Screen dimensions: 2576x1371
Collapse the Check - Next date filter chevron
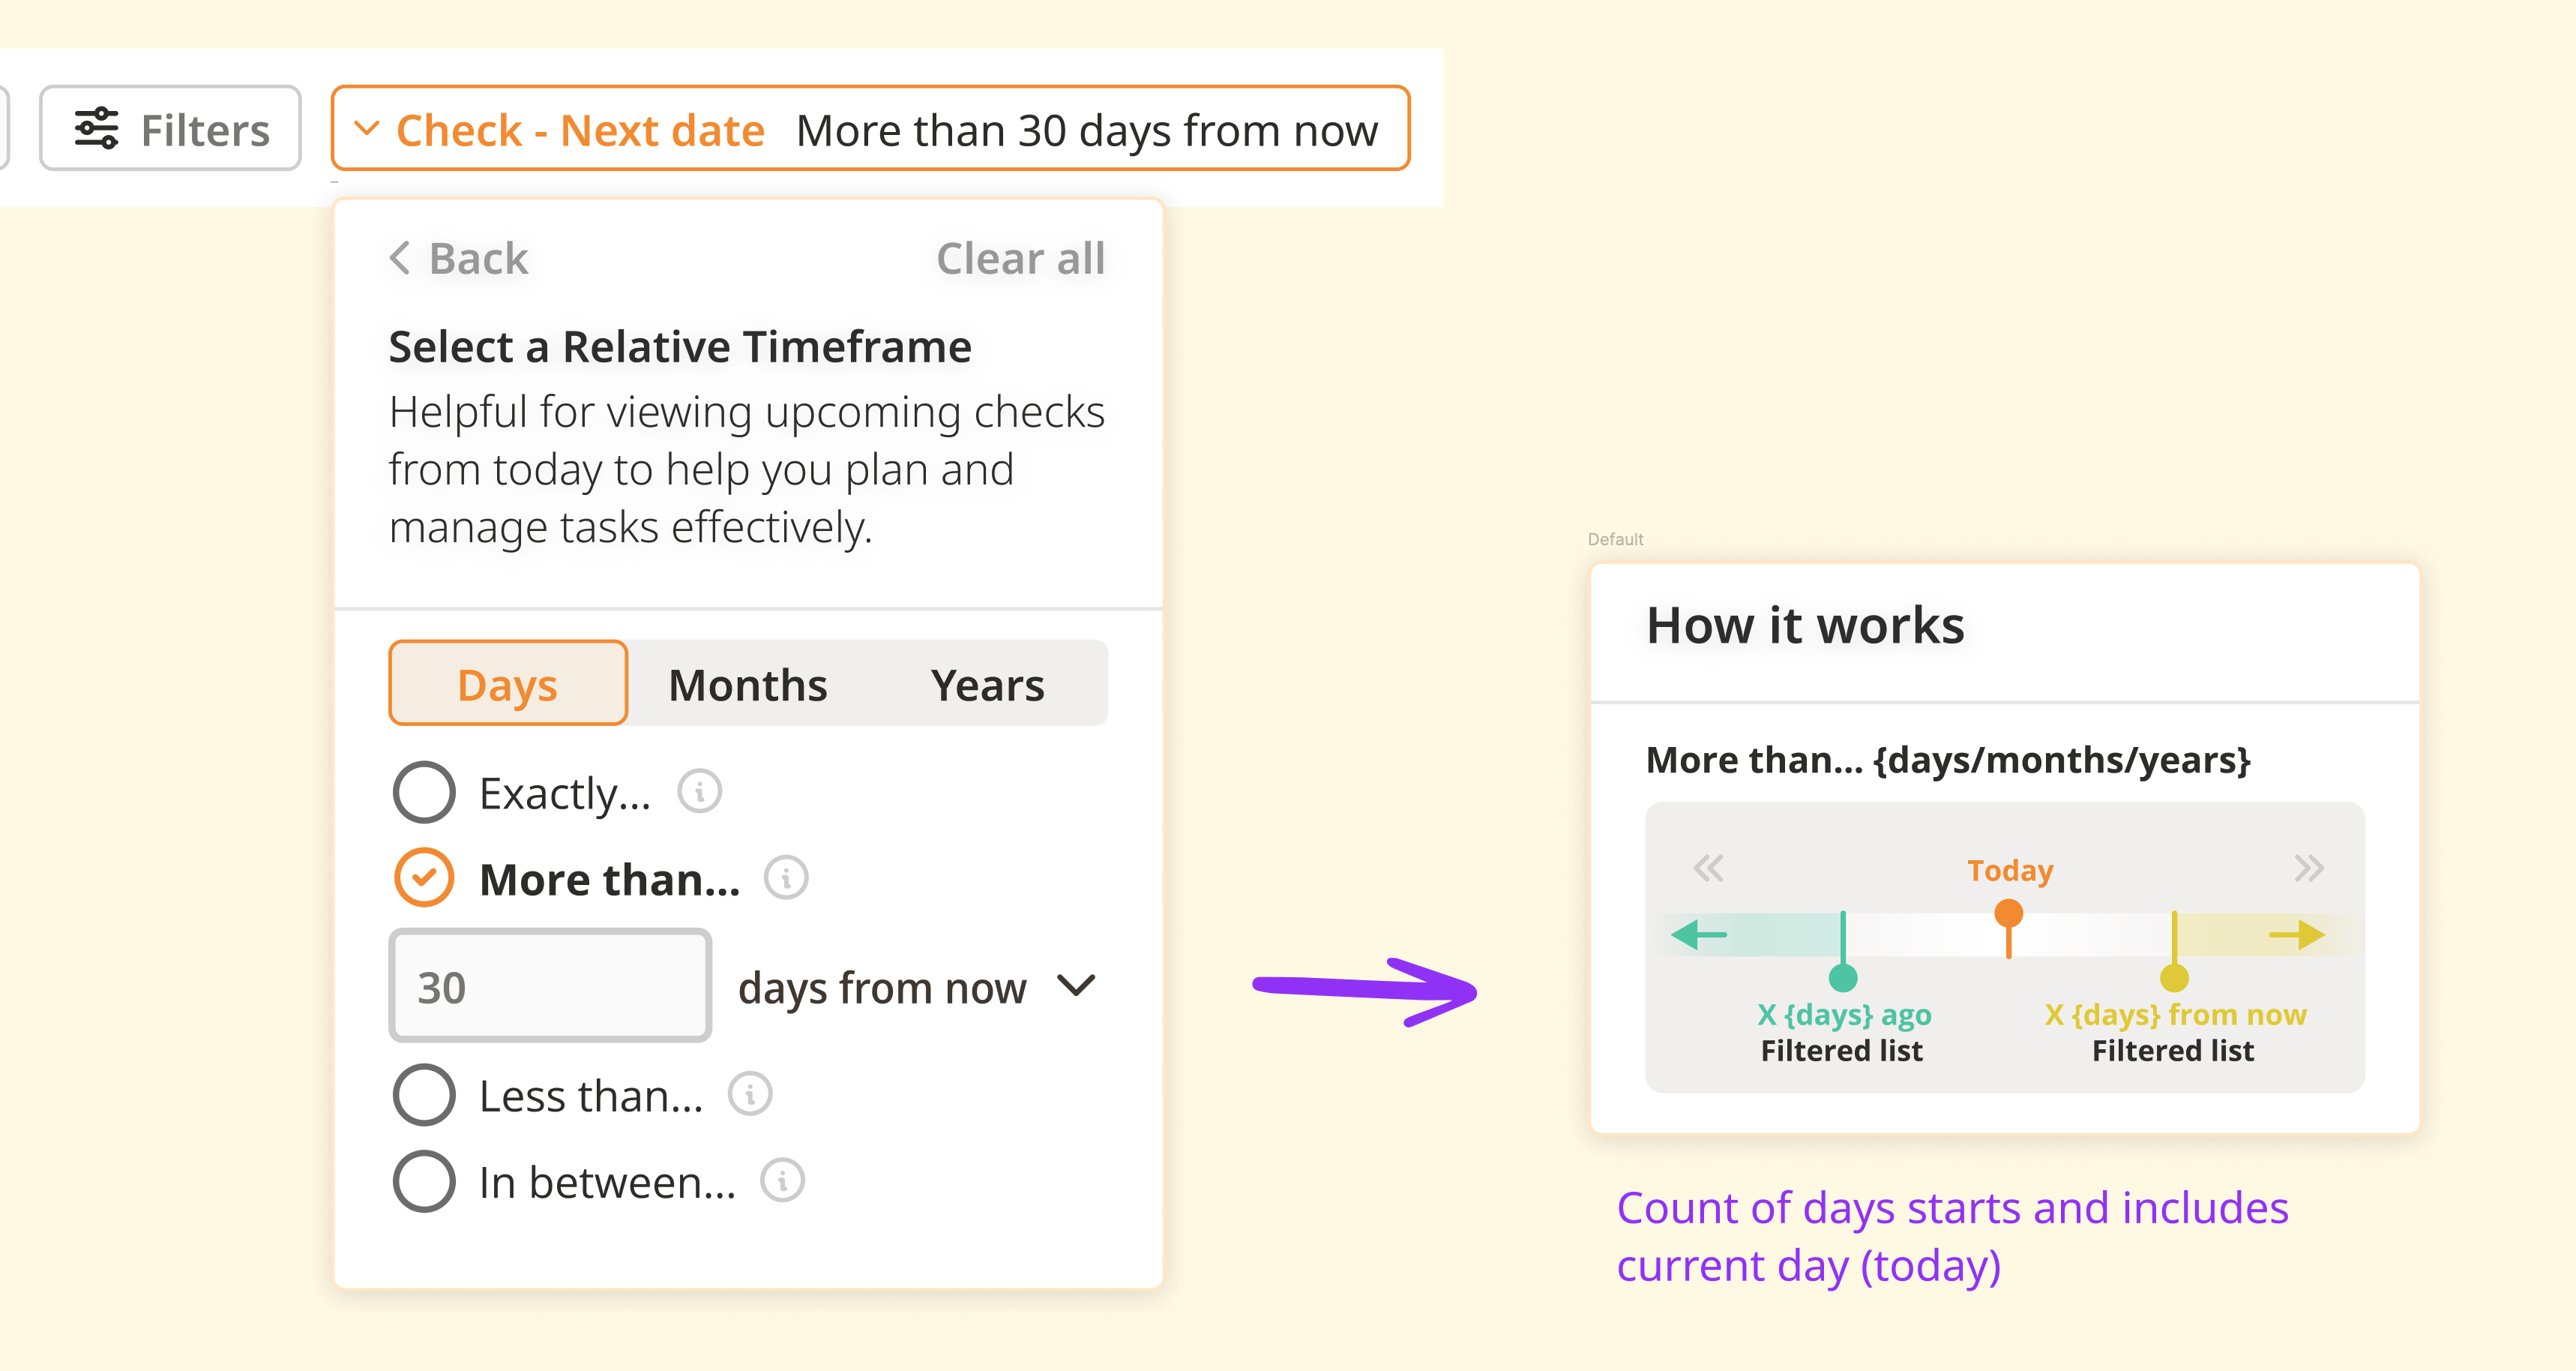367,129
